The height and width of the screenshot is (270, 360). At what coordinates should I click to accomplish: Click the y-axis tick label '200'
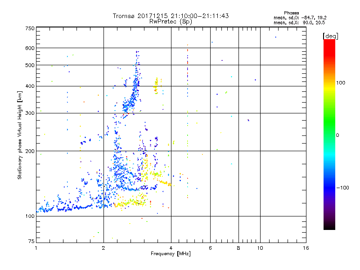(30, 151)
